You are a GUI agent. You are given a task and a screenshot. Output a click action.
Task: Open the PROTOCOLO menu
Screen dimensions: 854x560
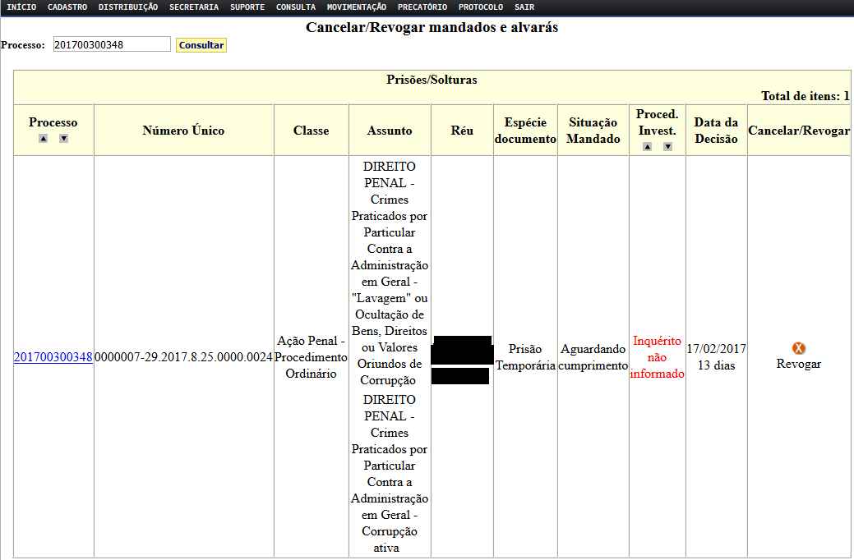tap(481, 7)
